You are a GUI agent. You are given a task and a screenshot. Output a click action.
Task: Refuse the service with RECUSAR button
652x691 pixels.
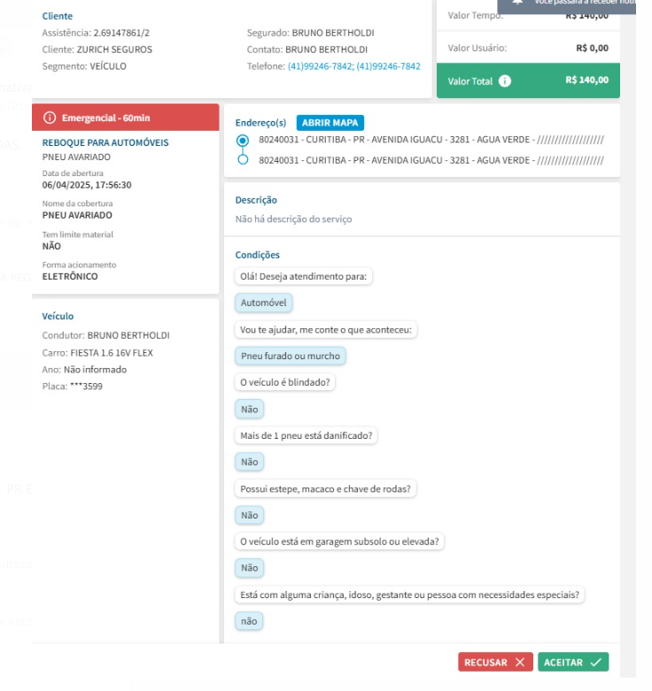click(x=496, y=663)
